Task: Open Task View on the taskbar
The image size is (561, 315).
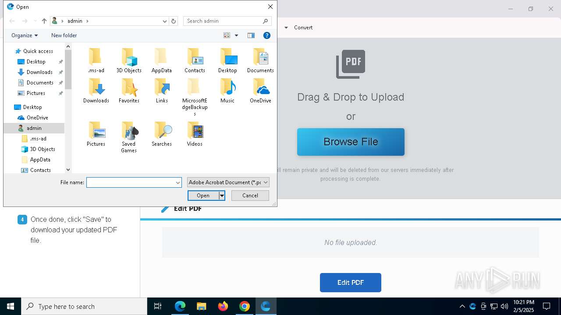Action: 158,306
